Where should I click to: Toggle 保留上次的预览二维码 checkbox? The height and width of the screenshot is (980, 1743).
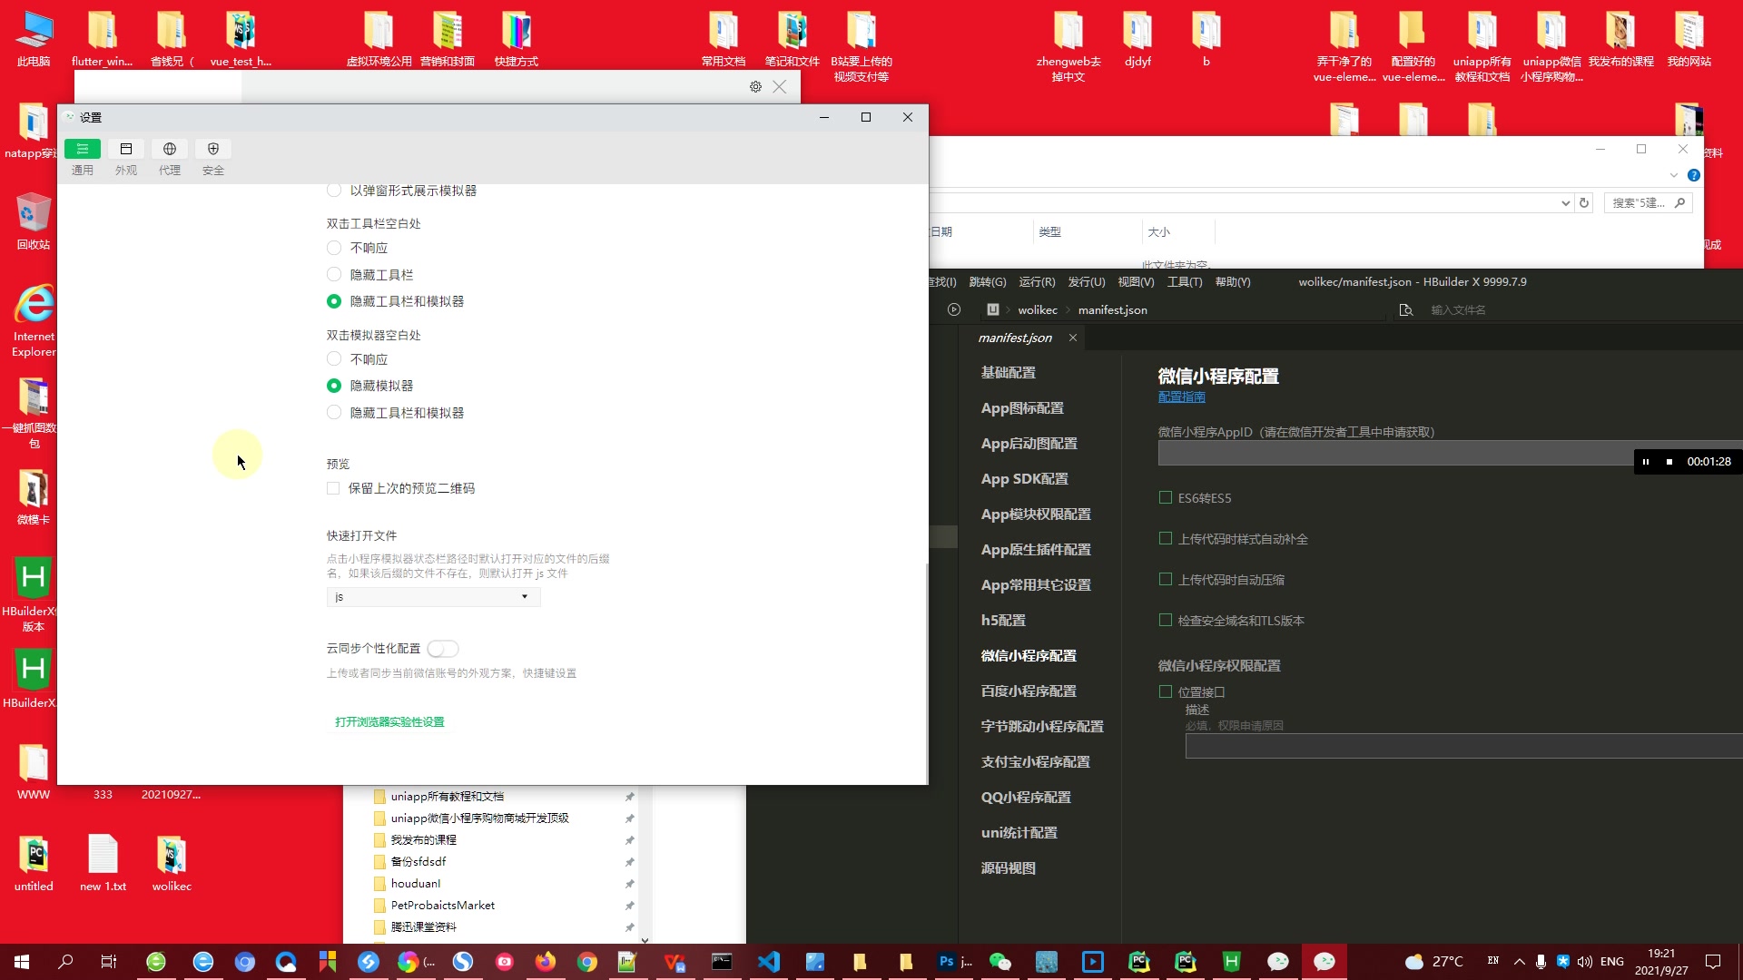click(334, 487)
